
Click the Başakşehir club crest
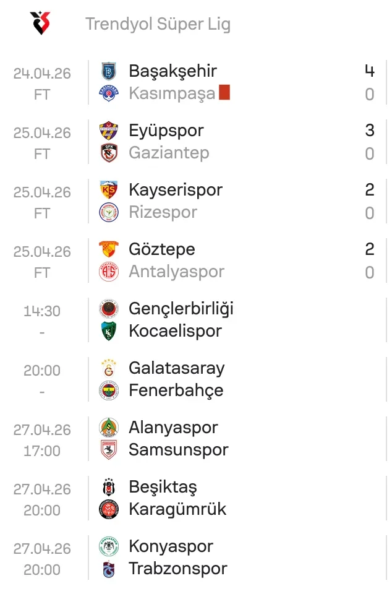tap(109, 71)
